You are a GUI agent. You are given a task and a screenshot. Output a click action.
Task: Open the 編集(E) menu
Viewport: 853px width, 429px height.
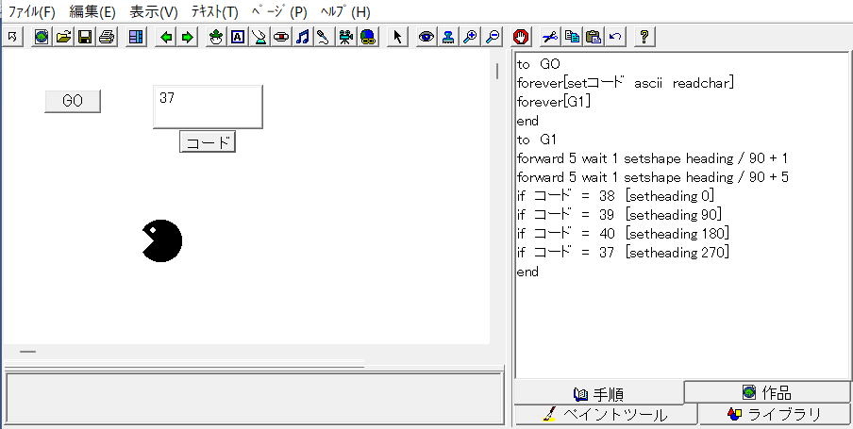click(92, 12)
